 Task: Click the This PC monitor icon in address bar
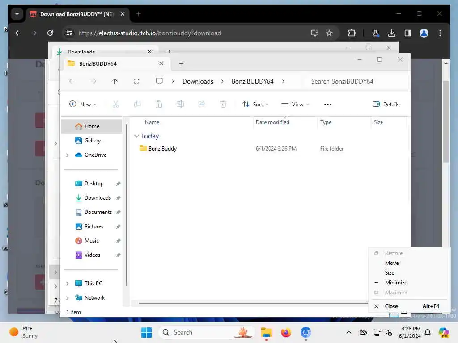(x=159, y=81)
